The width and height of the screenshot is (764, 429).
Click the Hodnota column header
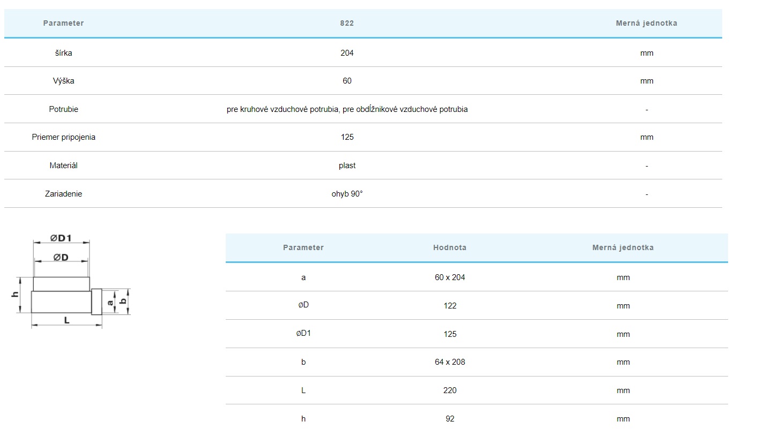[x=449, y=247]
